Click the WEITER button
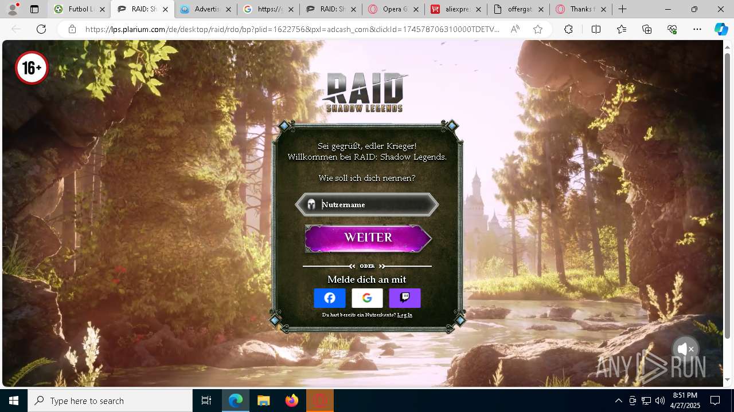Viewport: 734px width, 412px height. [368, 238]
